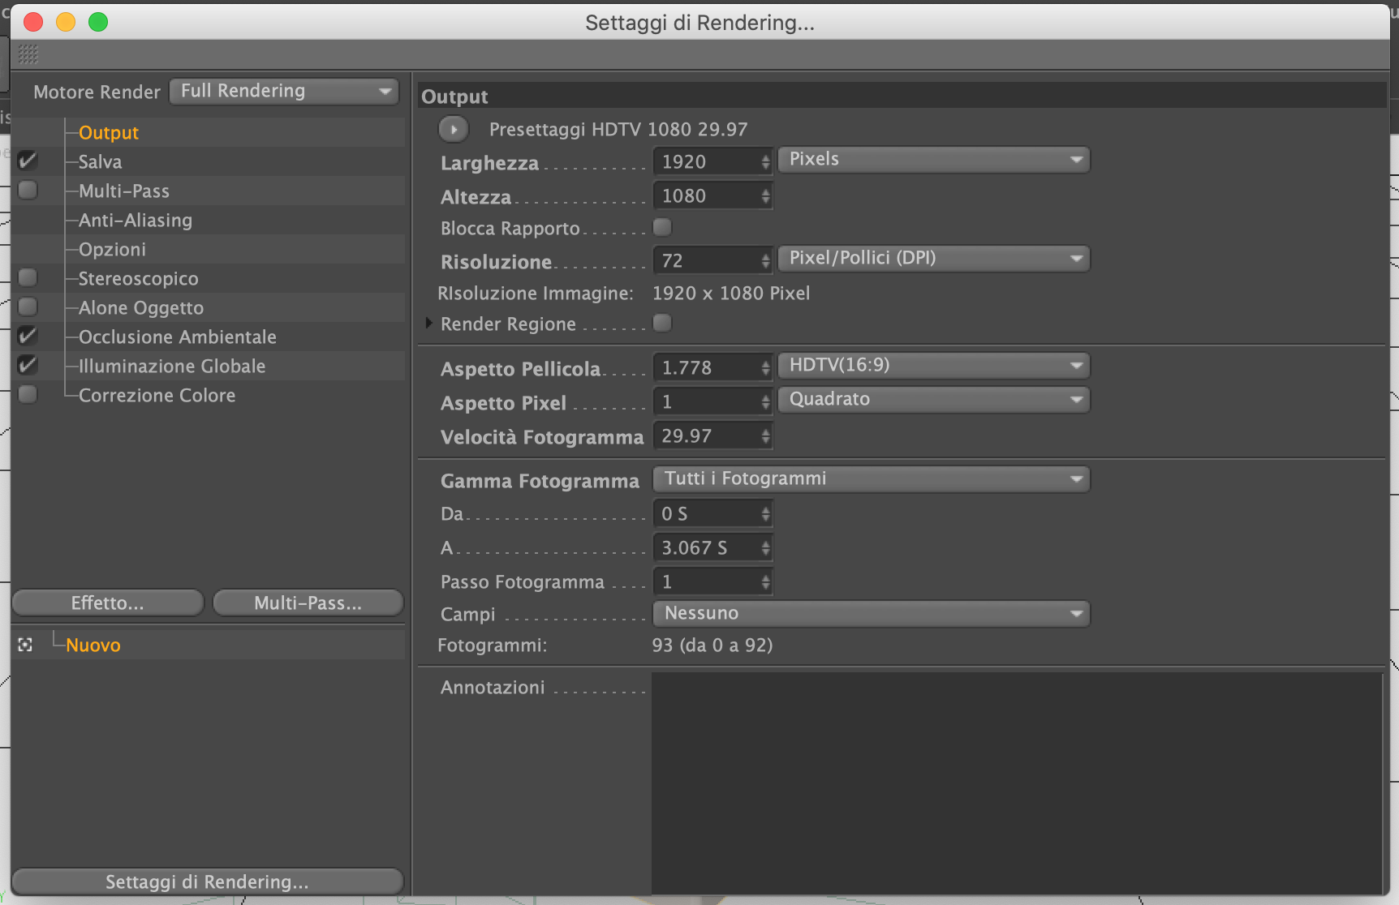1399x905 pixels.
Task: Select Anti-Aliasing in the settings list
Action: tap(136, 220)
